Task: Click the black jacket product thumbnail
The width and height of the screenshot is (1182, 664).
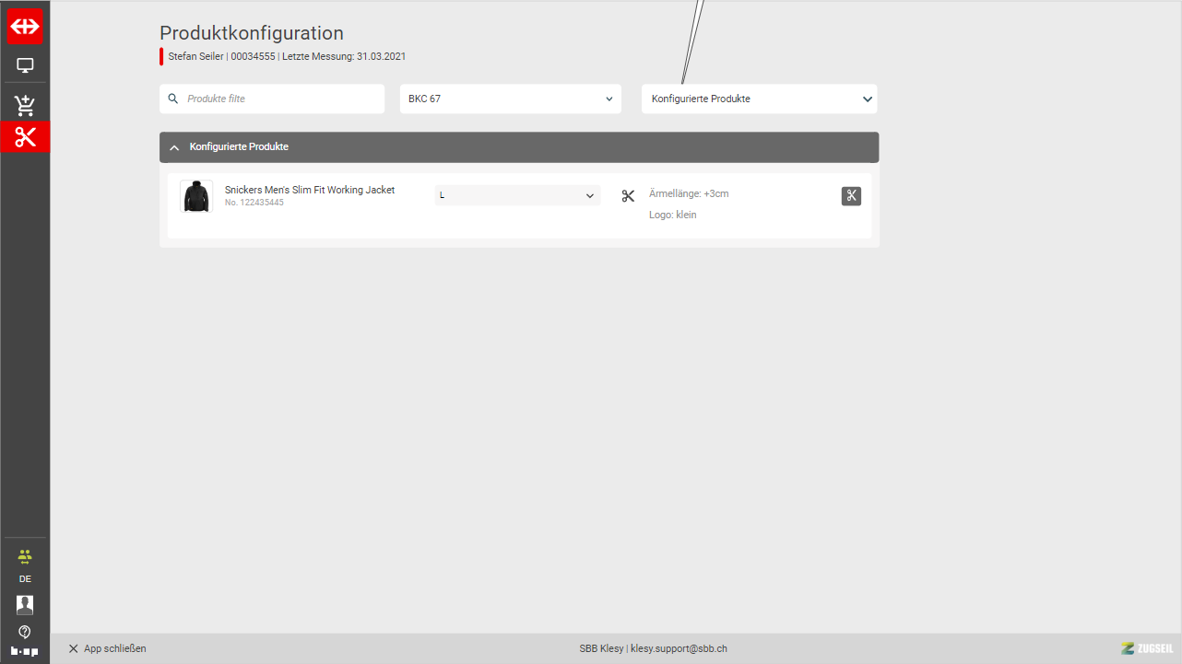Action: coord(195,196)
